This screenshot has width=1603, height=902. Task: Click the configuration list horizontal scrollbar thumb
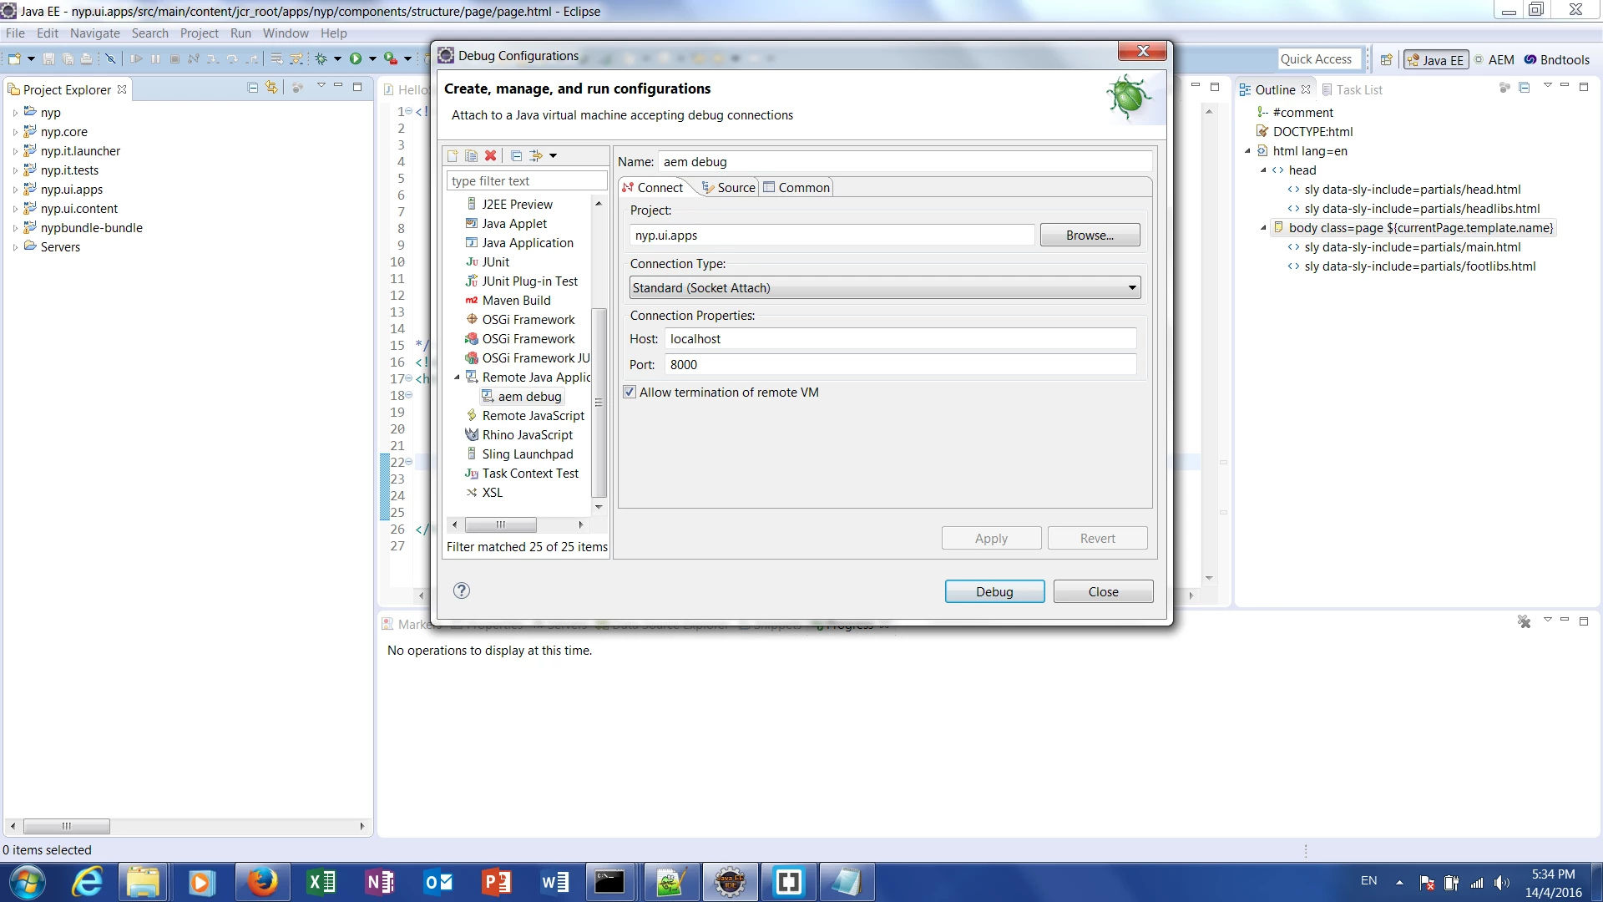pyautogui.click(x=500, y=525)
